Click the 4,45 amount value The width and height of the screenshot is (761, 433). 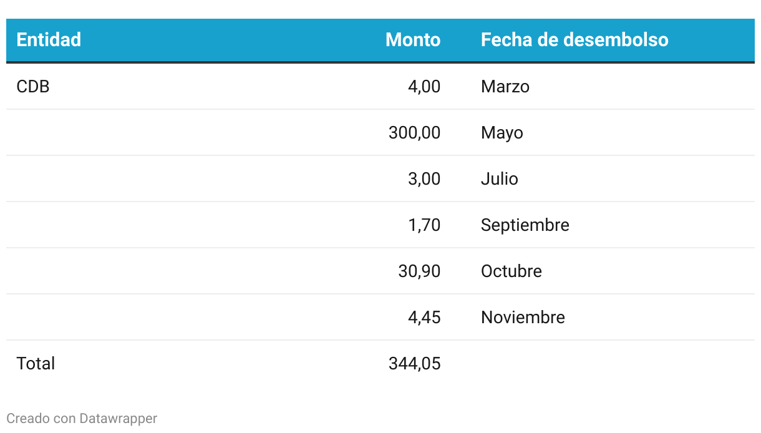click(x=424, y=317)
